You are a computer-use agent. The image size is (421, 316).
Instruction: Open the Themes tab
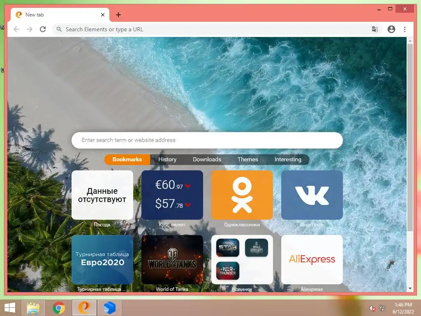248,159
